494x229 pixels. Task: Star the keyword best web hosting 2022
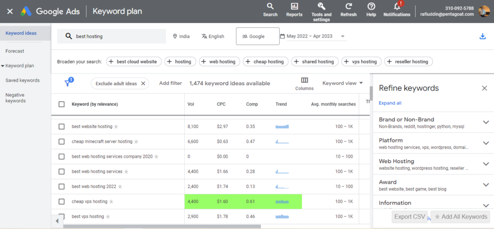pyautogui.click(x=120, y=187)
